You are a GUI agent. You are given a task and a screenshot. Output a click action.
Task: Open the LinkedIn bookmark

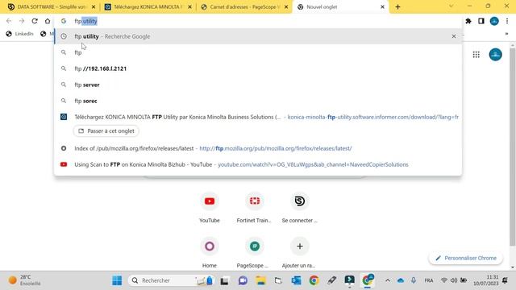[x=19, y=34]
